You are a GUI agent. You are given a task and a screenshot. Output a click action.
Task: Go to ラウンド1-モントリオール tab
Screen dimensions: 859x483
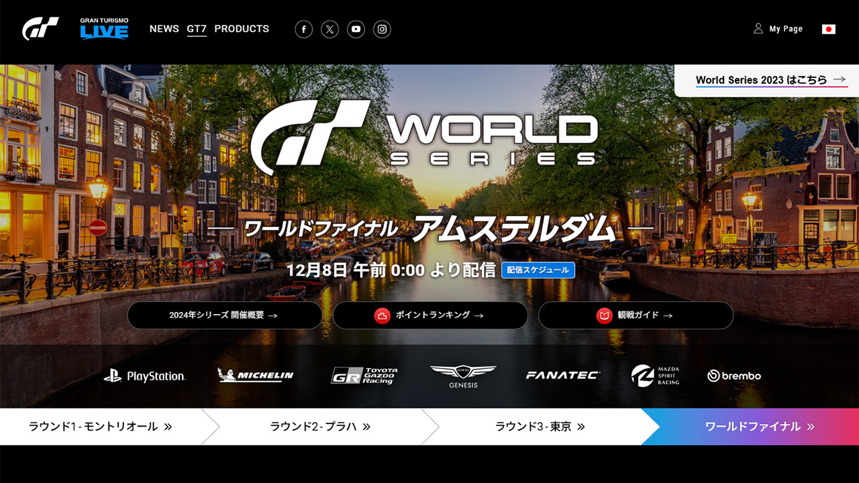[x=101, y=427]
